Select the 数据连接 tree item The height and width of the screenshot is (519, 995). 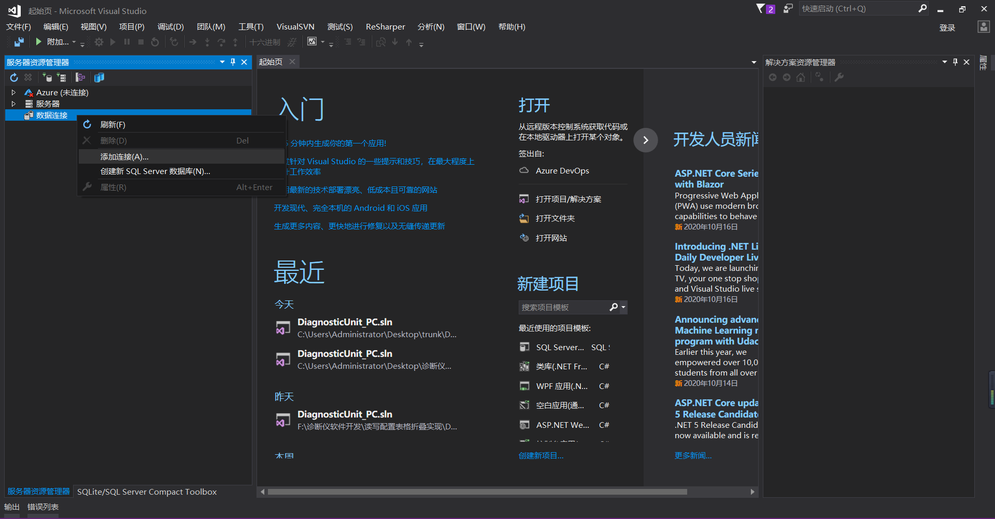[51, 115]
